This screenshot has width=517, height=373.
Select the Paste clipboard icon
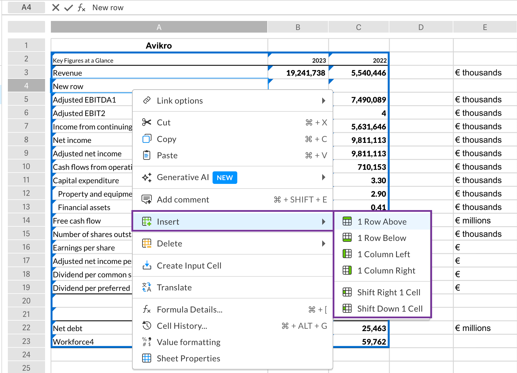[147, 155]
